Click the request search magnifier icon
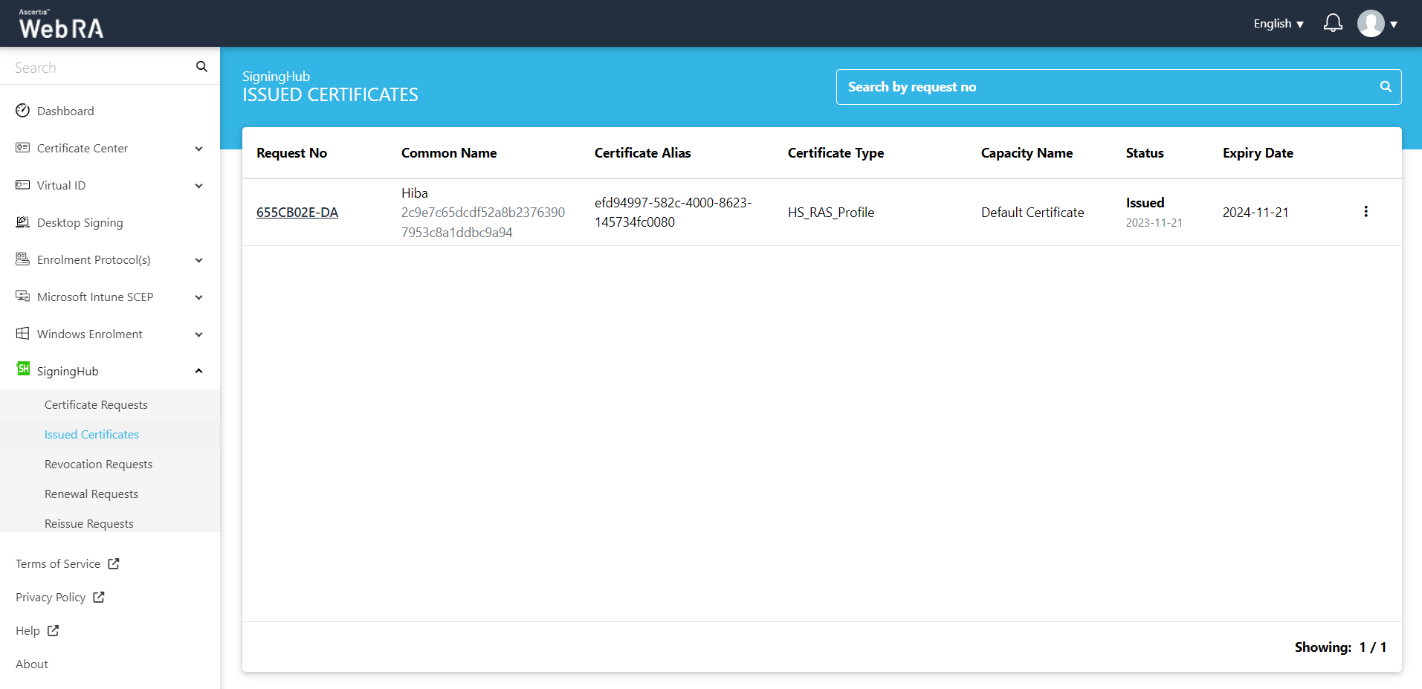 1386,87
